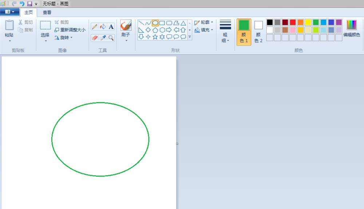Open Customize Quick Access Toolbar dropdown

coord(36,4)
